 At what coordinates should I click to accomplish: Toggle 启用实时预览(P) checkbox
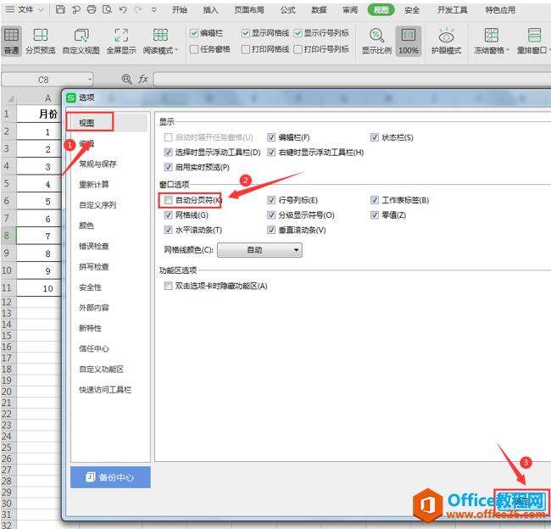pyautogui.click(x=169, y=167)
